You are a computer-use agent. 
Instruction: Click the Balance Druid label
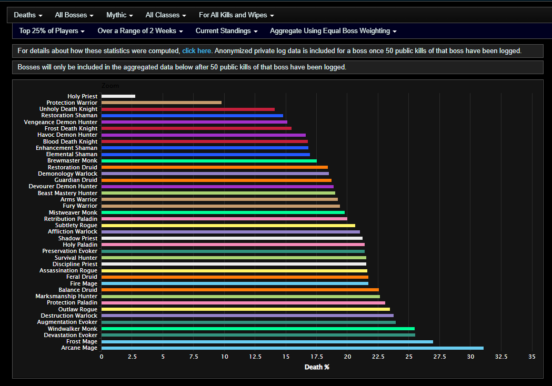click(x=78, y=290)
